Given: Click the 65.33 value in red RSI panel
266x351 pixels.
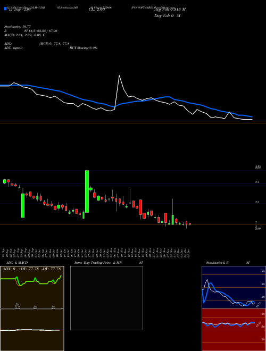Looking at the screenshot, I should coord(259,324).
